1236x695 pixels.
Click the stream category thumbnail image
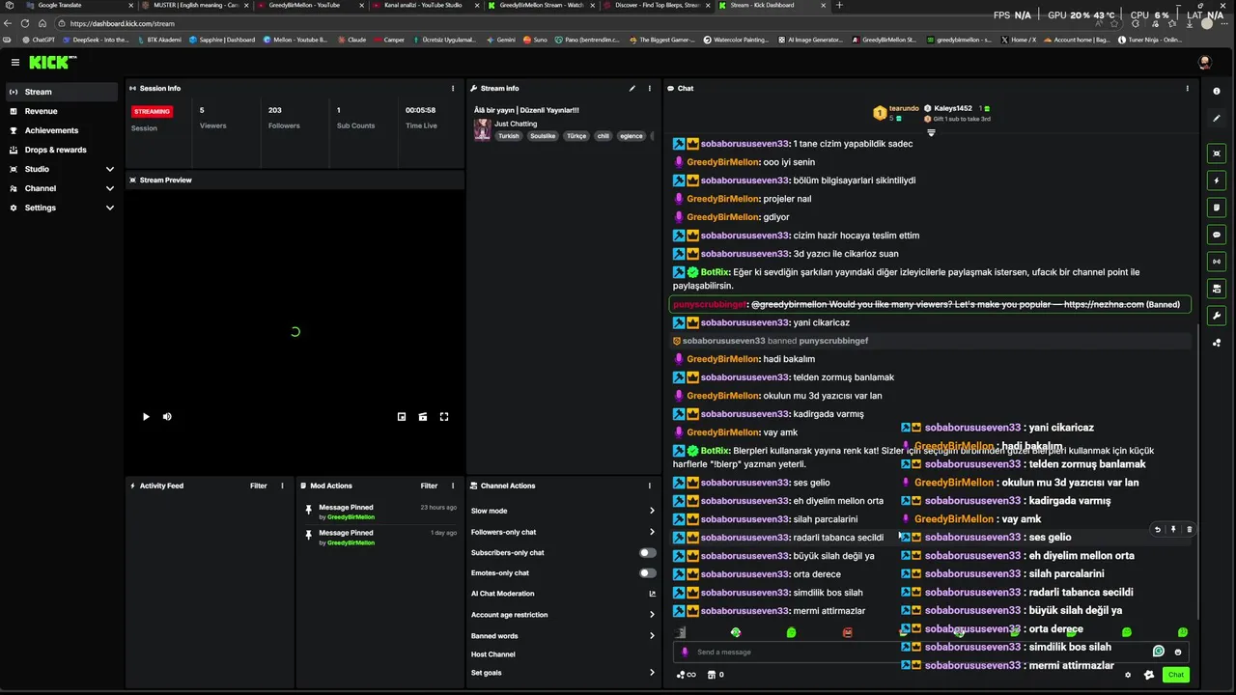pos(482,129)
